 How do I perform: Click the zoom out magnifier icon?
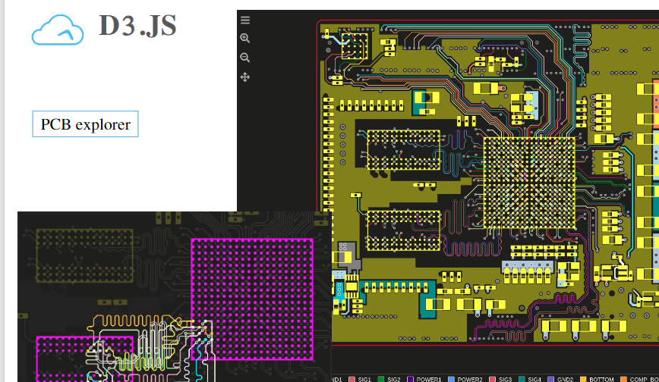click(244, 58)
